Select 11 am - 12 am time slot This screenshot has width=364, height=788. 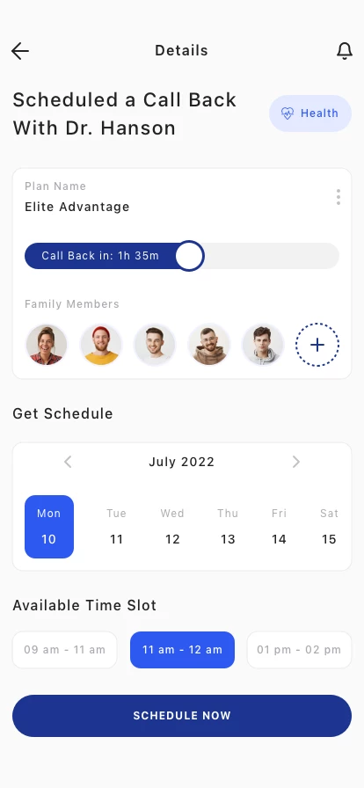pos(183,650)
